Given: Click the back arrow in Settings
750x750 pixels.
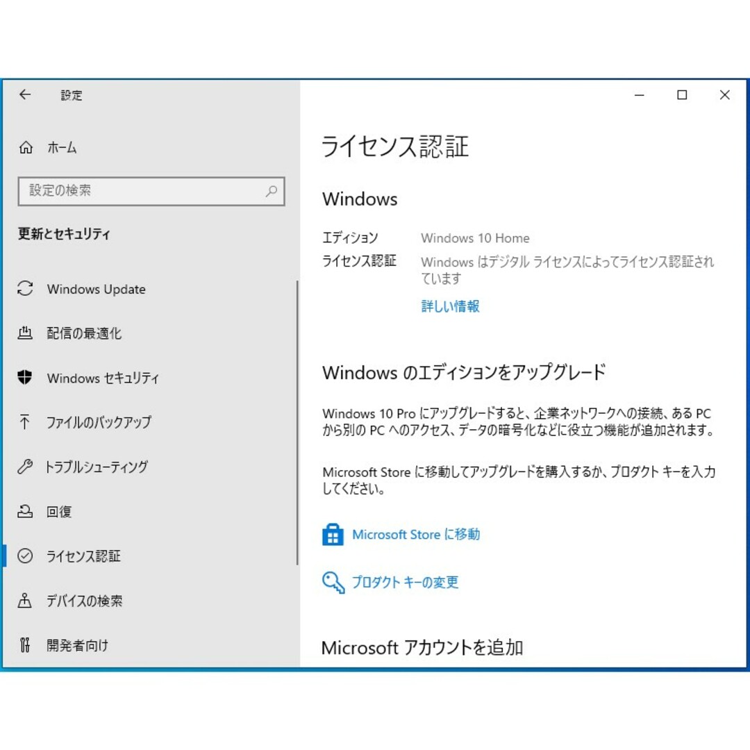Looking at the screenshot, I should (x=25, y=94).
